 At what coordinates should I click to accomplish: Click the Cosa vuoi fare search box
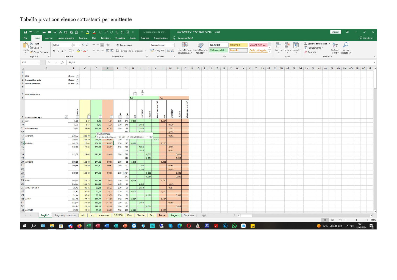tap(185, 38)
